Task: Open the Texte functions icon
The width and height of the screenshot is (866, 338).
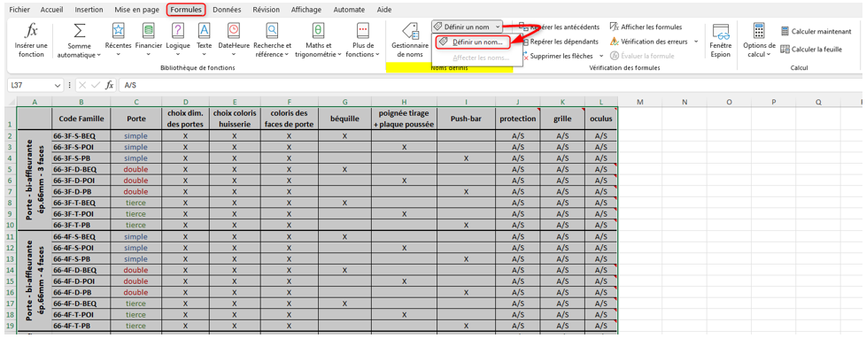Action: point(204,30)
